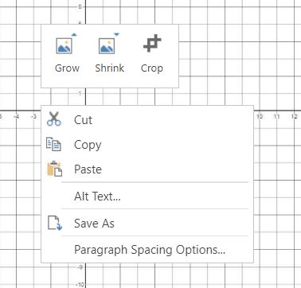
Task: Select the Crop tool icon
Action: (152, 43)
